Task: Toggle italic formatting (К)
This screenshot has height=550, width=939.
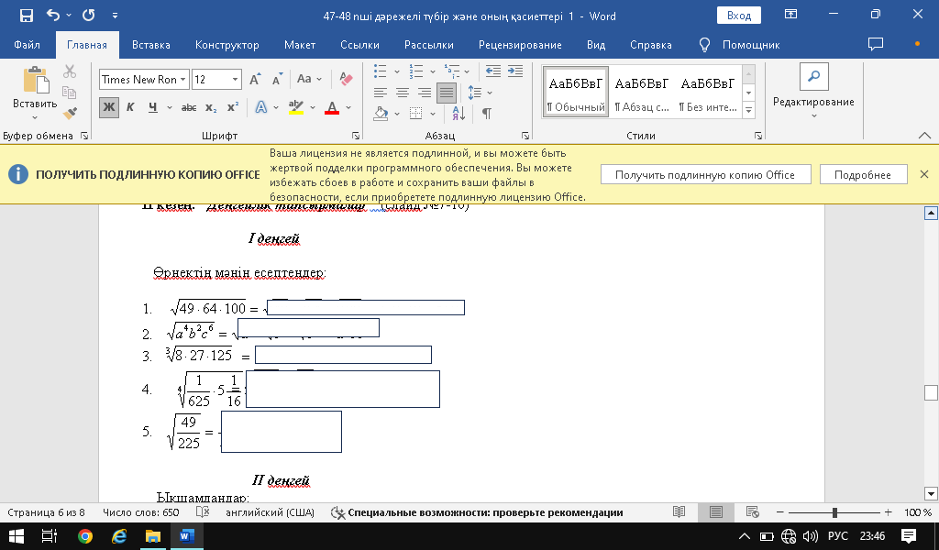Action: [130, 108]
